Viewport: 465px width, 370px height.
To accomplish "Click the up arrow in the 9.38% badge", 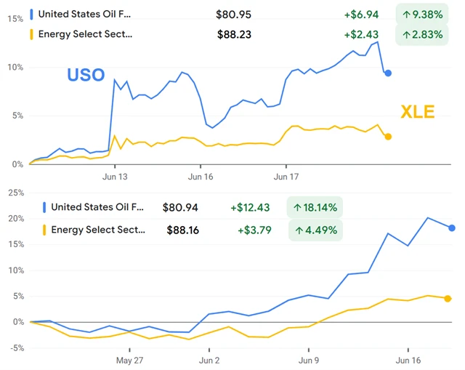I will [405, 14].
